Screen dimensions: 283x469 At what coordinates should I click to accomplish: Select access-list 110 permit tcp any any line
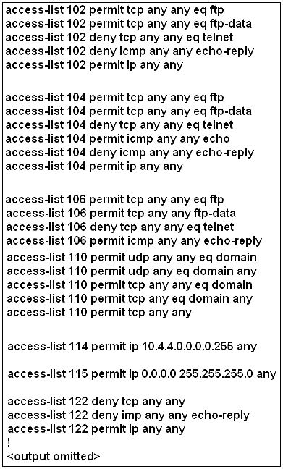click(x=99, y=313)
